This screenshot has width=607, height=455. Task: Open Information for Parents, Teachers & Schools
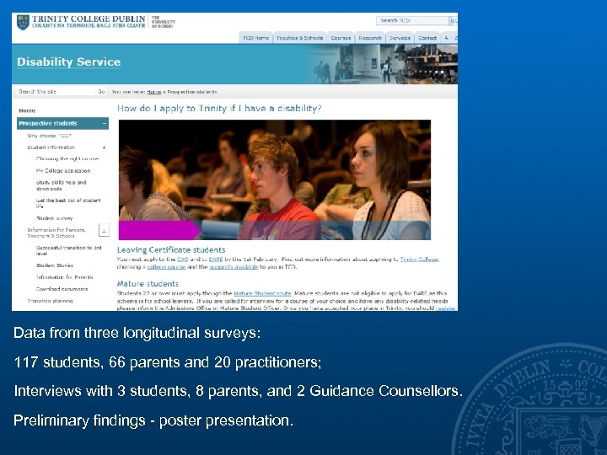[56, 233]
